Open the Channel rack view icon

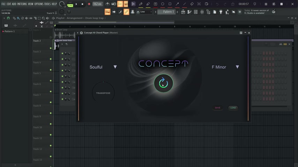(x=195, y=12)
